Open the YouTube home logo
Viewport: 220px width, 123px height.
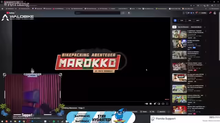coord(10,13)
